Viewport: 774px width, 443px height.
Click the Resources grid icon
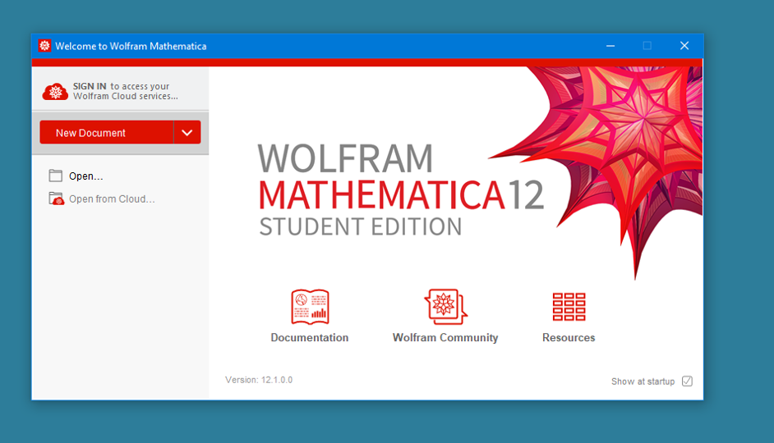(x=569, y=307)
